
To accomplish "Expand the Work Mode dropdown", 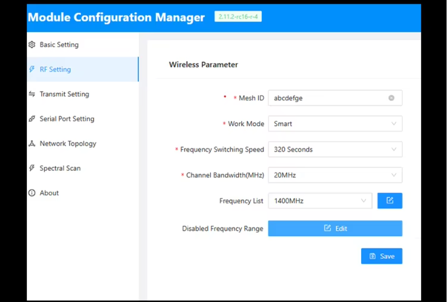I will (x=335, y=123).
